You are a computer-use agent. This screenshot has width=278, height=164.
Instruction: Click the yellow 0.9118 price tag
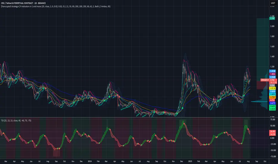[272, 88]
